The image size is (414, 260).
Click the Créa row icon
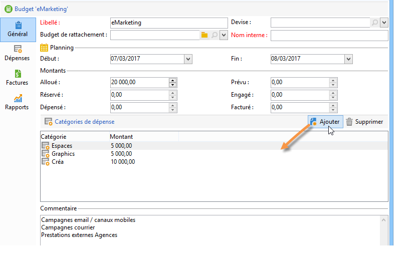tap(46, 162)
